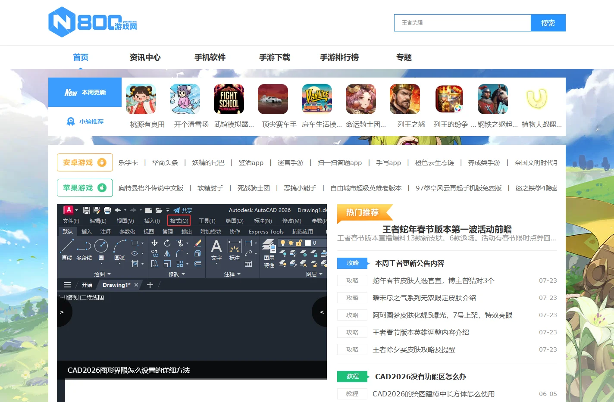
Task: Open article CAD2026没有功能区怎么办
Action: pos(420,377)
